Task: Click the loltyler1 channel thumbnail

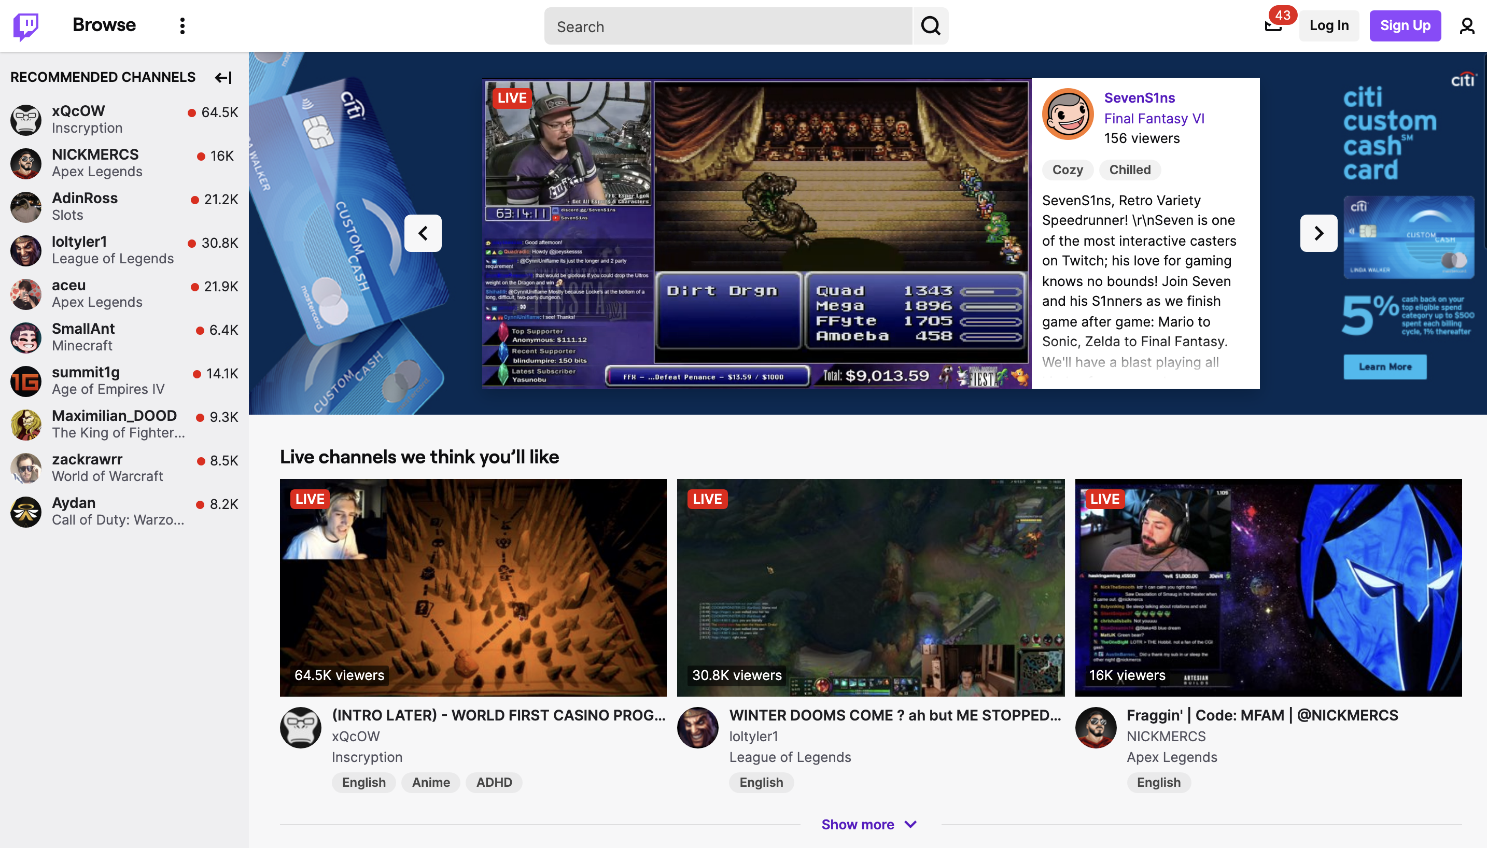Action: (871, 587)
